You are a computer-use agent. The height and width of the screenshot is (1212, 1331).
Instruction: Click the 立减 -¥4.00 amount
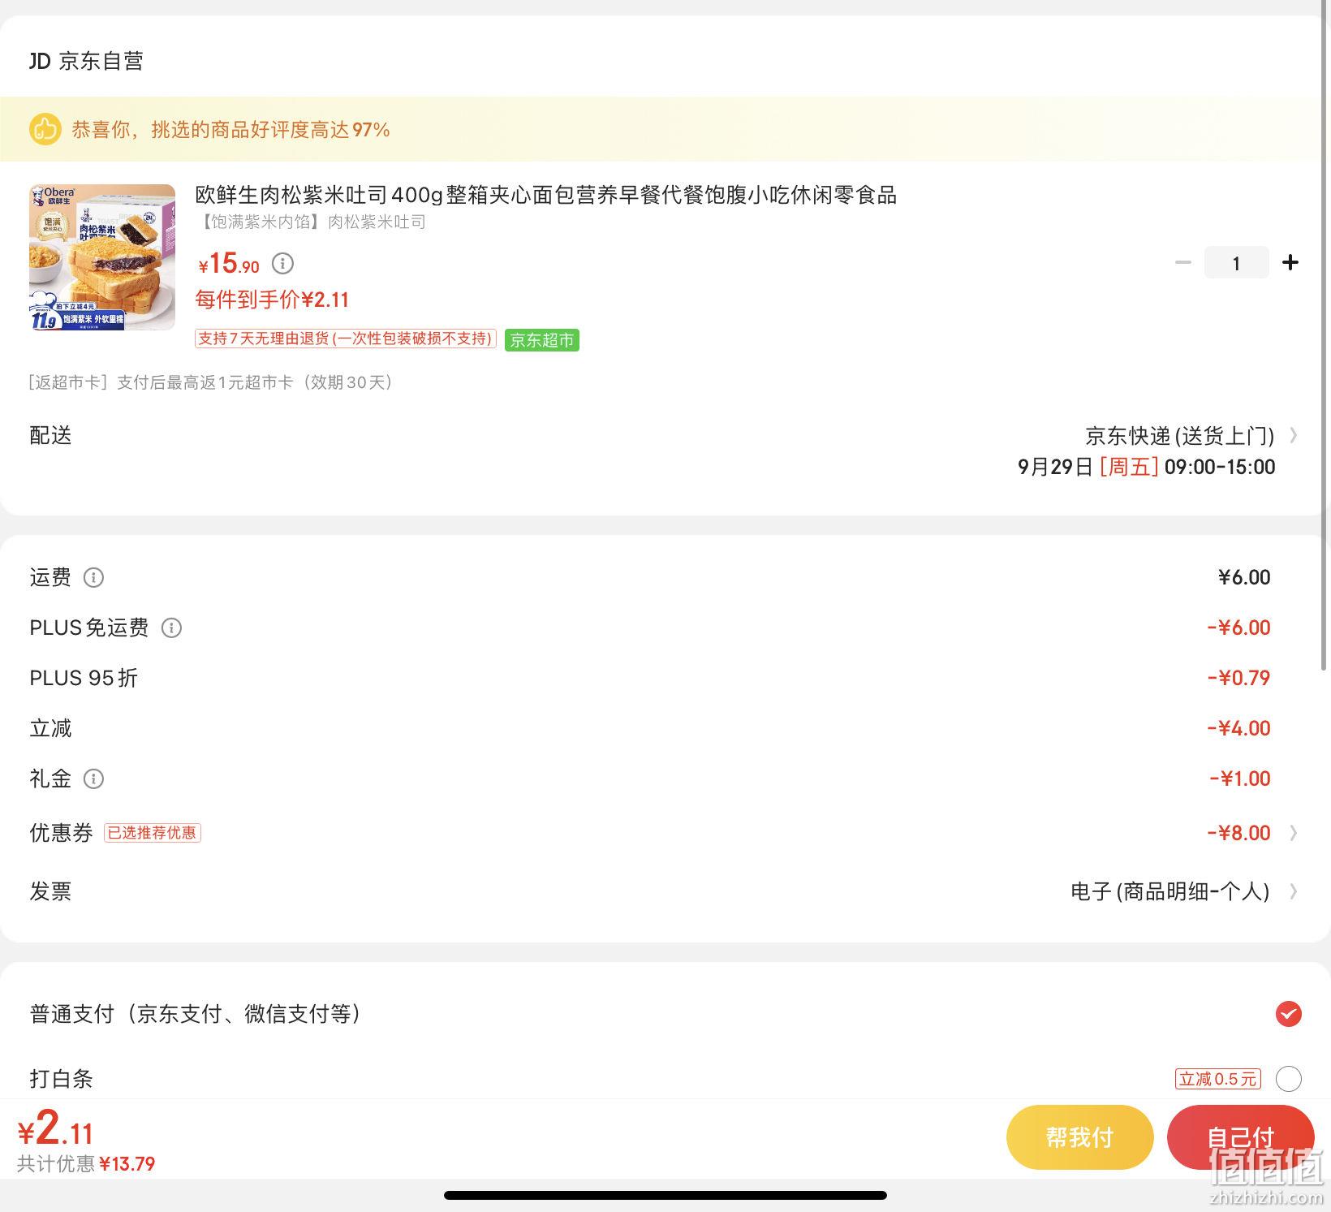[1238, 728]
